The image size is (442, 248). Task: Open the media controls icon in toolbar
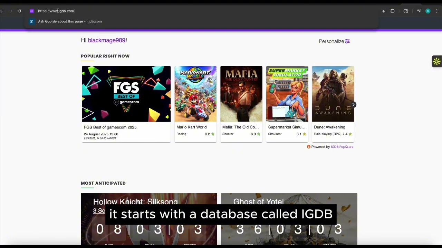tap(419, 11)
